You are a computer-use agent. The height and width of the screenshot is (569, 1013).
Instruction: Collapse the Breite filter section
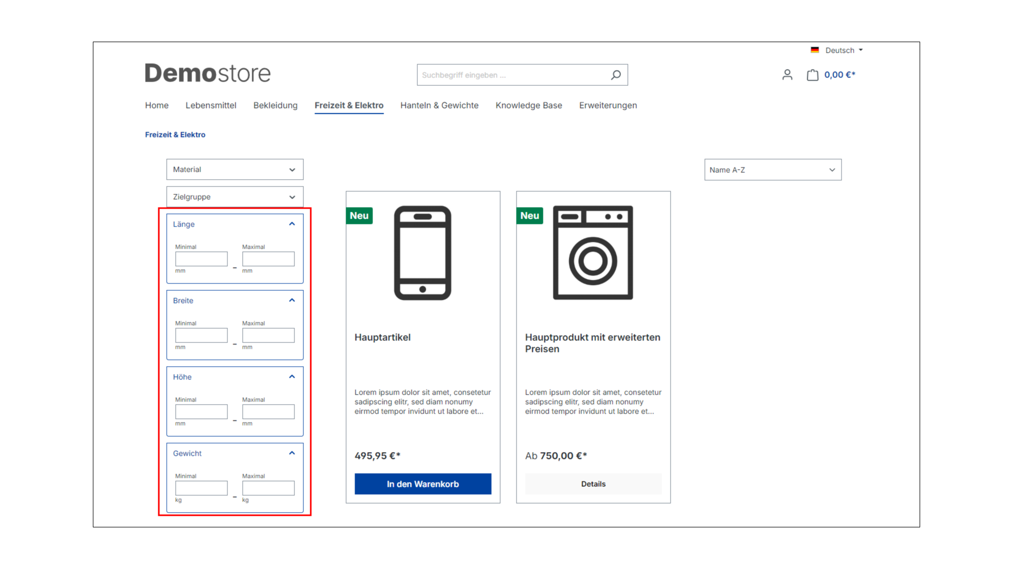click(x=292, y=300)
